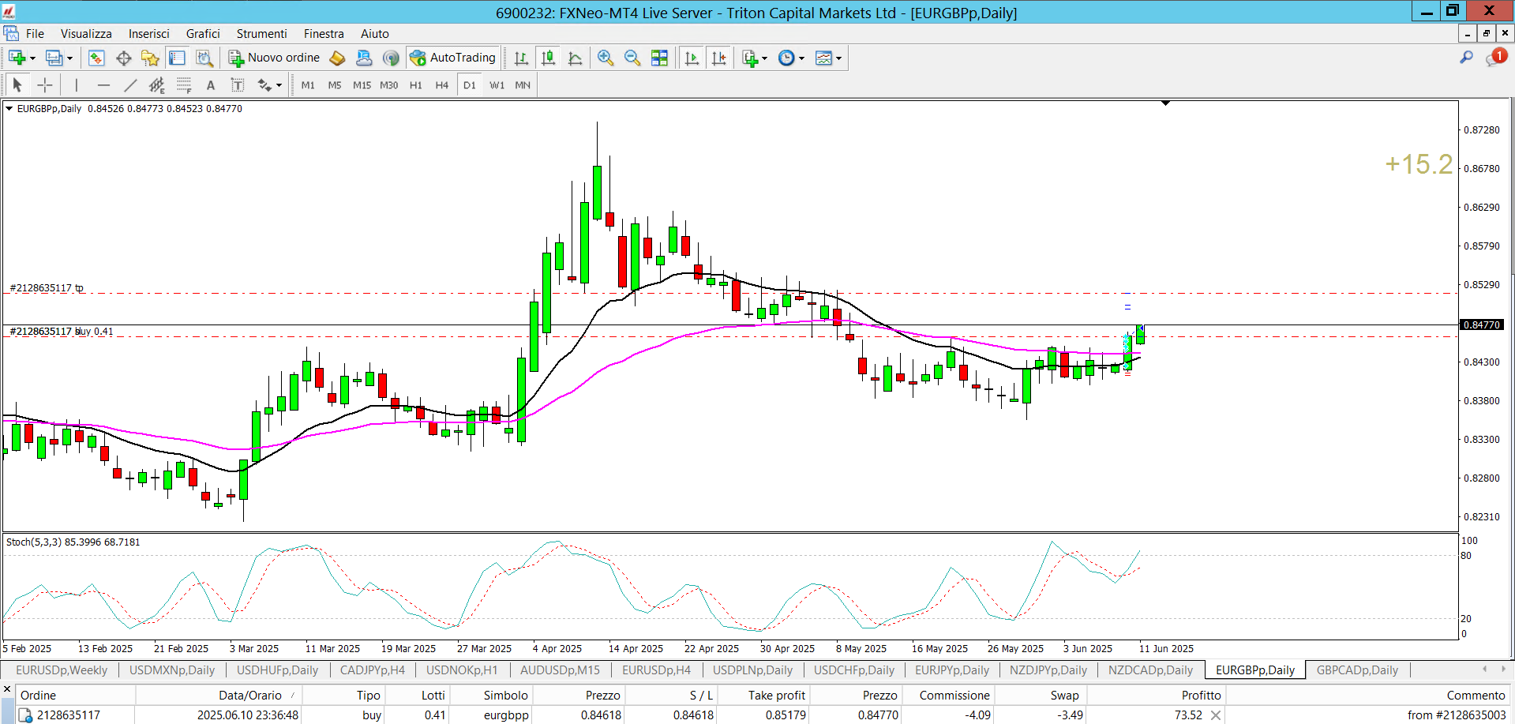The width and height of the screenshot is (1515, 724).
Task: Close order 2128635117 using the X
Action: coord(1216,715)
